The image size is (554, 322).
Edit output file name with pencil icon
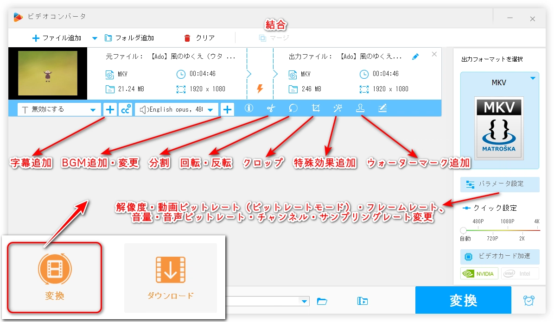click(x=415, y=57)
